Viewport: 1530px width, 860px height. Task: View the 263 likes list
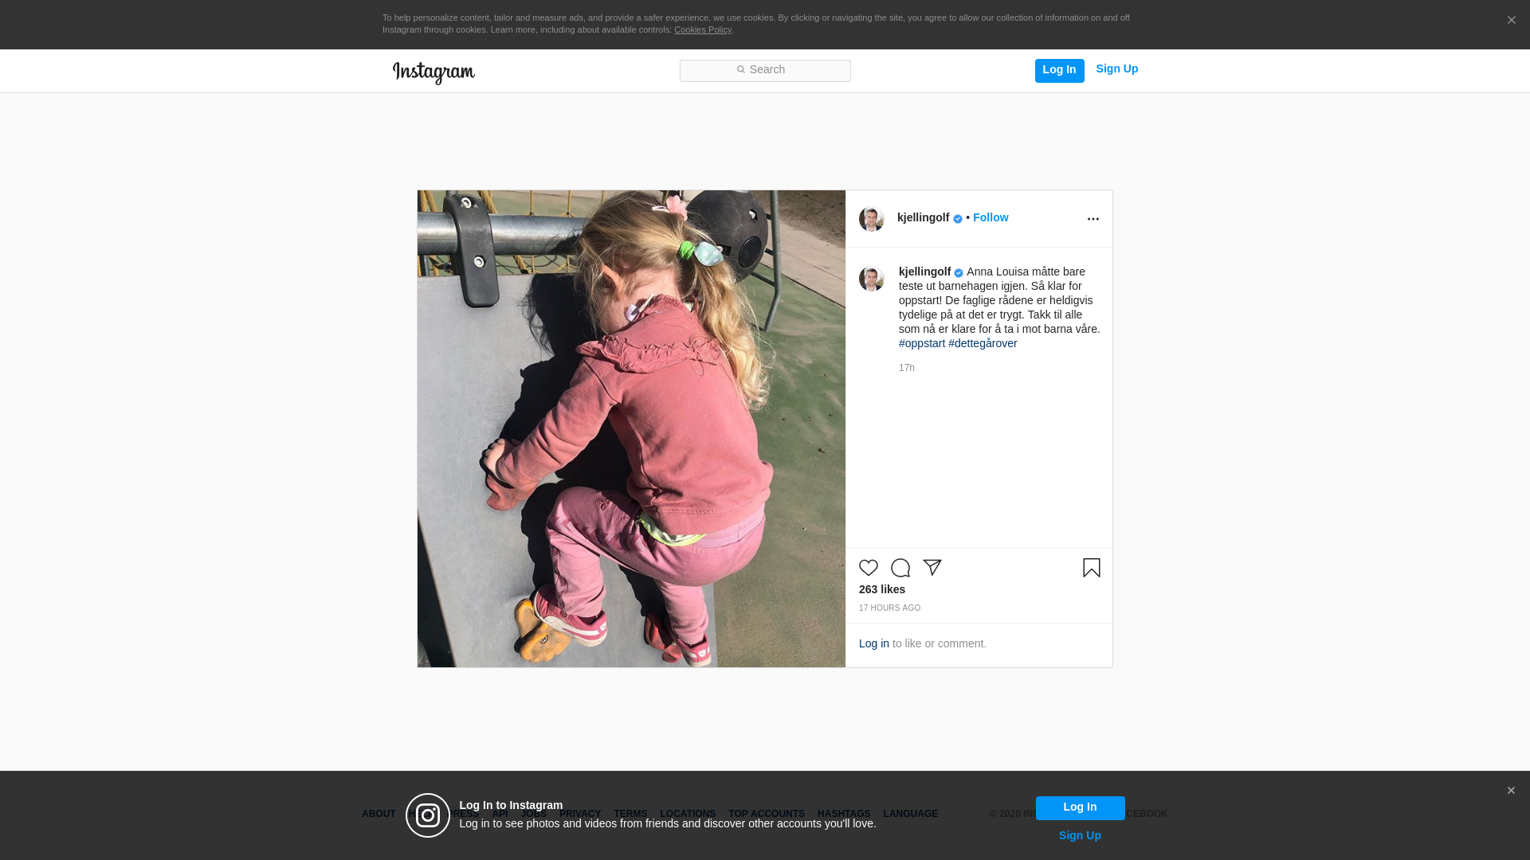tap(882, 589)
